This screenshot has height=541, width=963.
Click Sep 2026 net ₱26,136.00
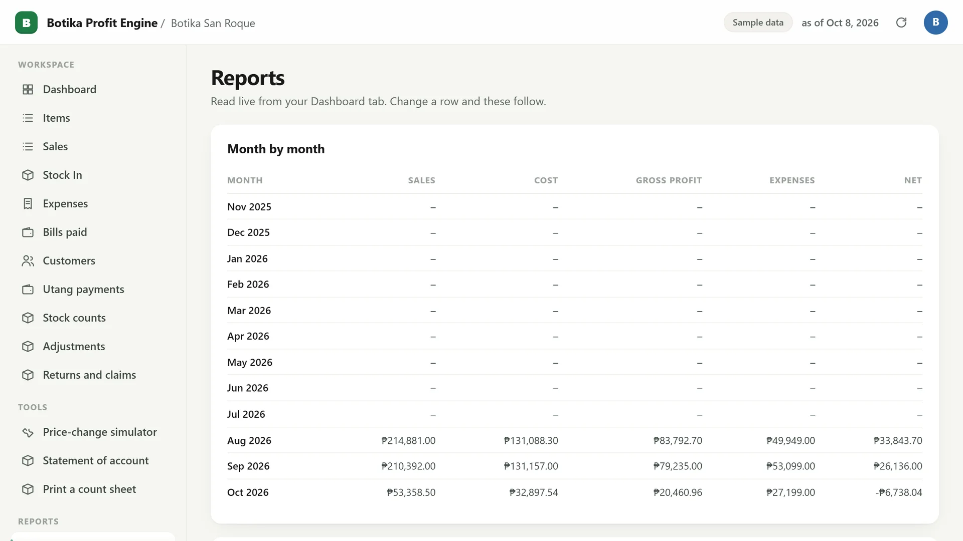(898, 466)
